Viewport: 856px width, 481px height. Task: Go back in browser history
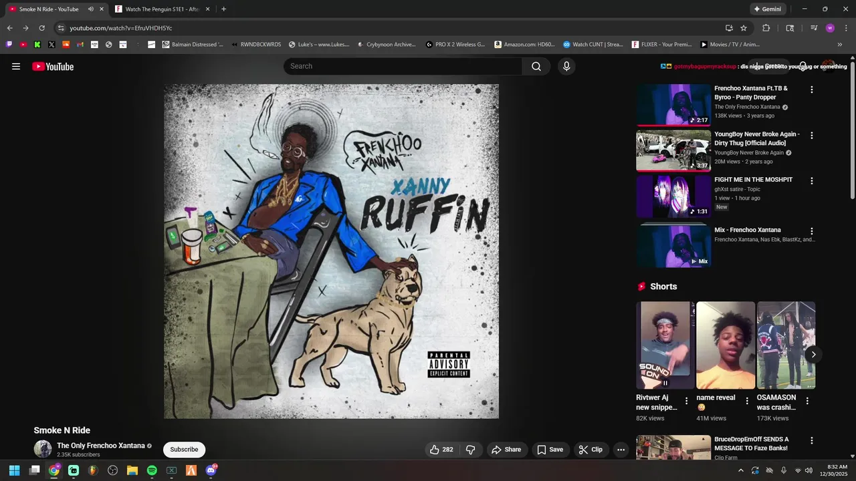pyautogui.click(x=9, y=28)
